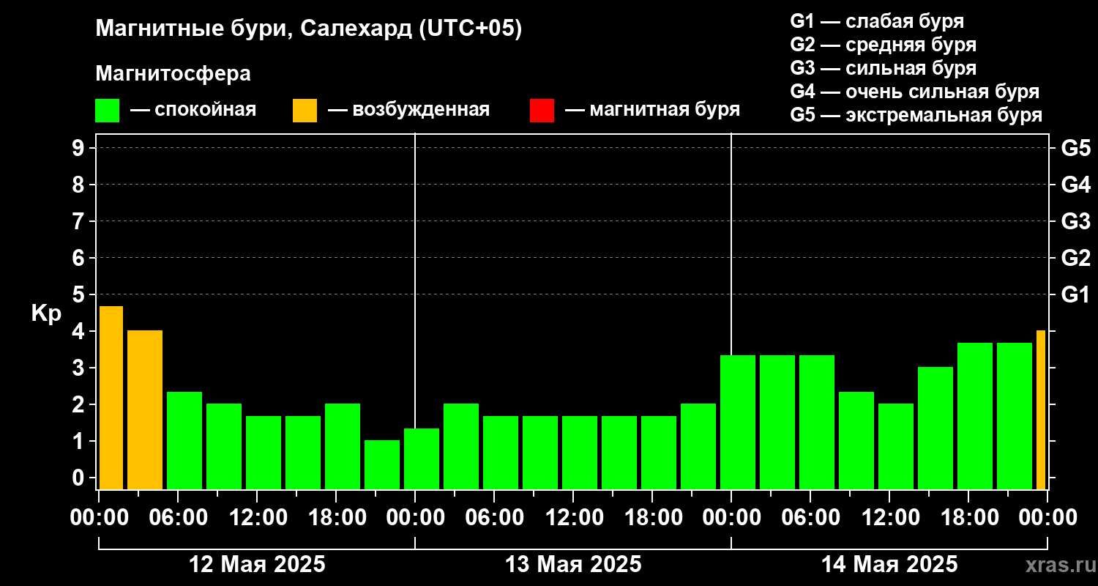Click the "14 Мая 2025" date label
This screenshot has height=586, width=1098.
point(889,565)
